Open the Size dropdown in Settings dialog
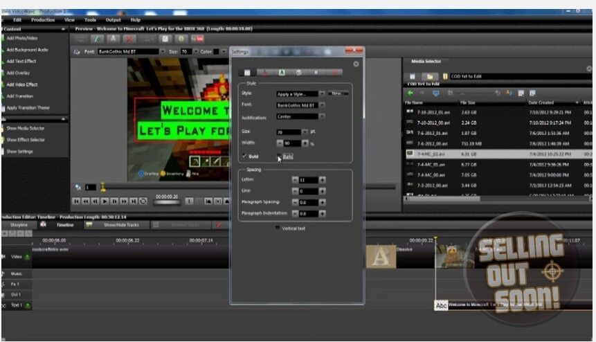Image resolution: width=596 pixels, height=342 pixels. 305,132
